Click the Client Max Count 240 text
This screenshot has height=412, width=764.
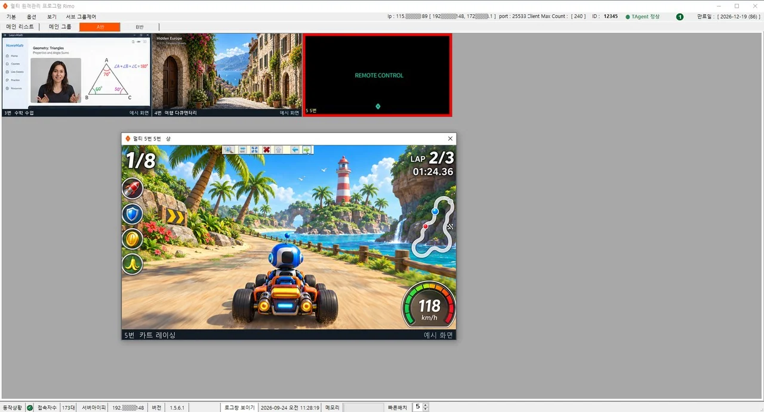coord(557,17)
